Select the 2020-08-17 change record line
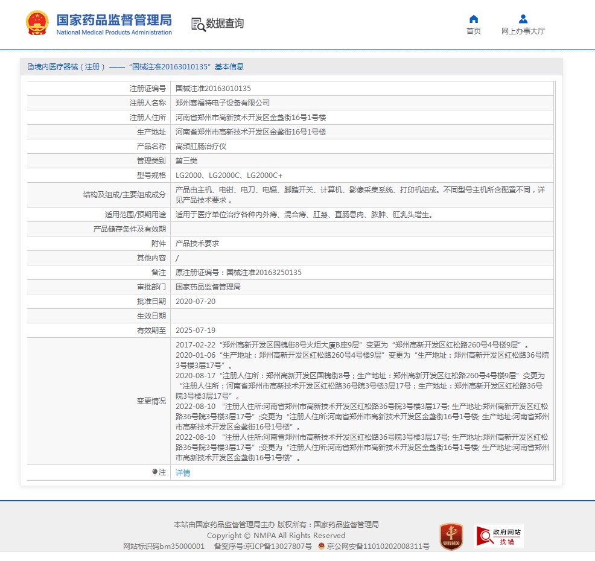 (x=360, y=385)
